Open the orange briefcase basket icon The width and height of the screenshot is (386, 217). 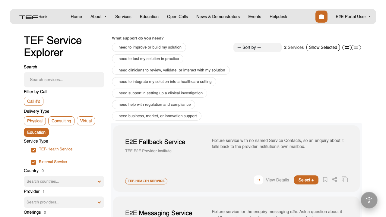click(x=321, y=17)
